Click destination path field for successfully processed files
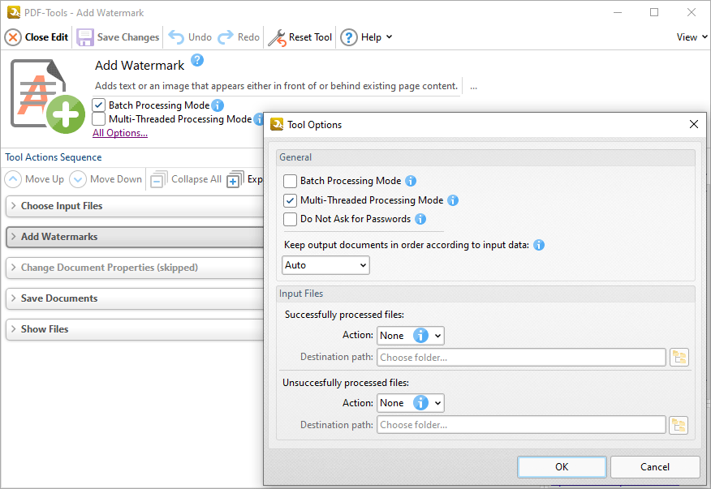Image resolution: width=711 pixels, height=489 pixels. coord(521,358)
